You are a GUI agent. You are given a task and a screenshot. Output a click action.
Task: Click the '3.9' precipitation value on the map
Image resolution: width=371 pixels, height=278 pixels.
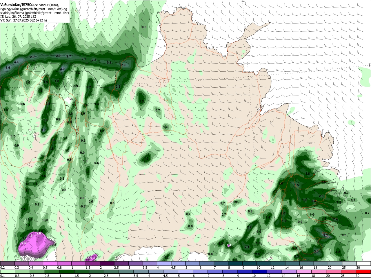pos(62,69)
